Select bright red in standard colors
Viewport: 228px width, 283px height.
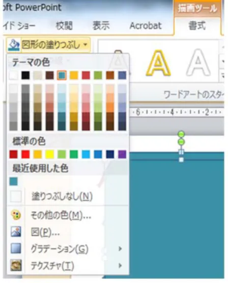[x=25, y=155]
